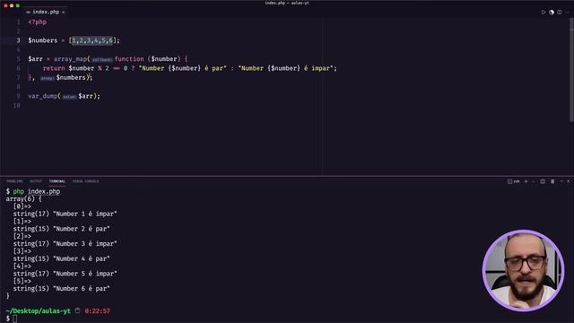Open the editor More Actions ellipsis
574x323 pixels.
568,12
